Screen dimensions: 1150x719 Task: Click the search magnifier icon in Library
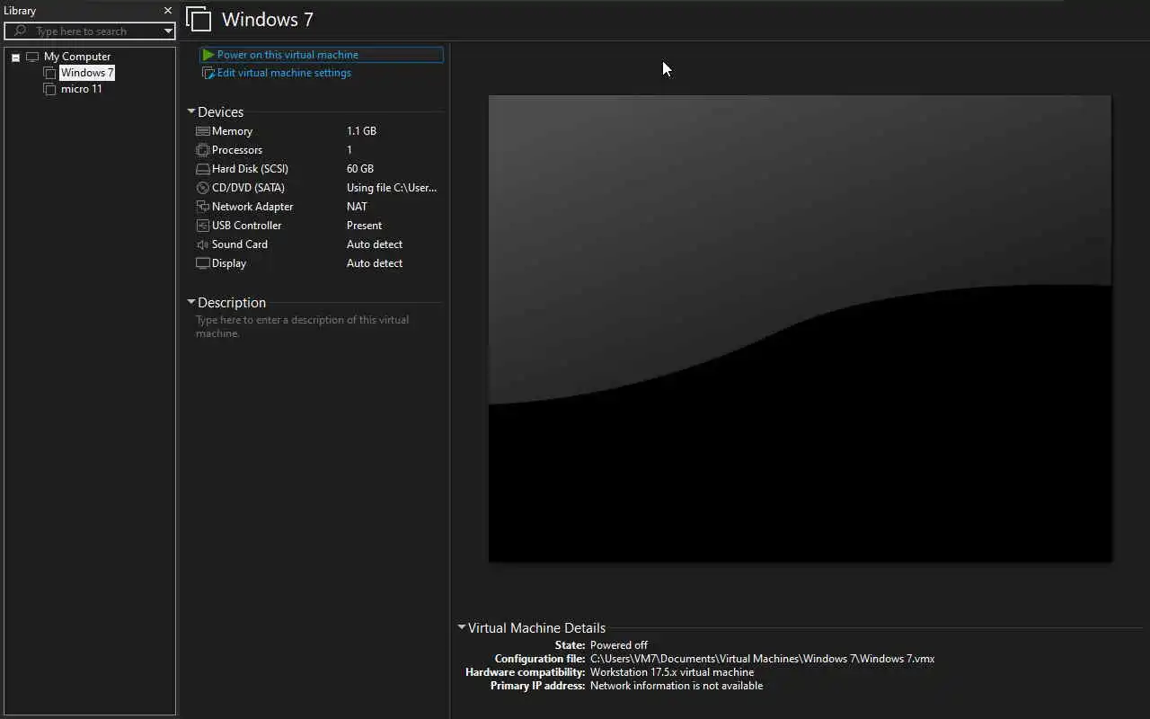pos(20,31)
